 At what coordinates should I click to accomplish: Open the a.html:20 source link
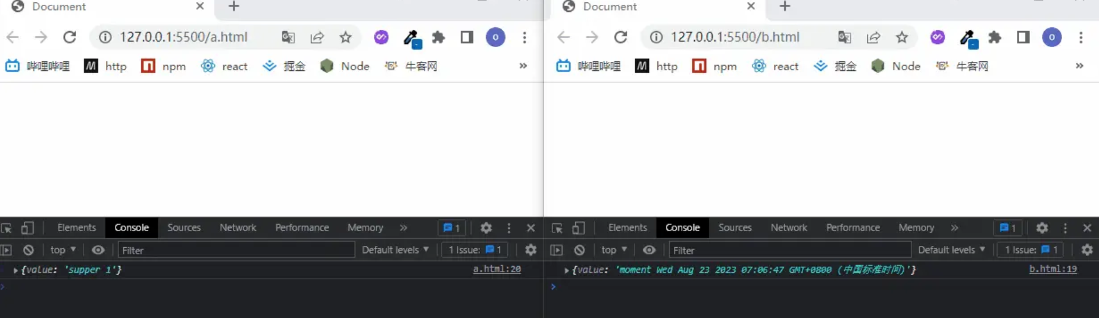497,269
